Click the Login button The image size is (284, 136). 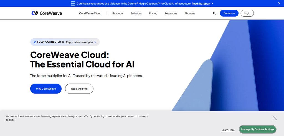[247, 13]
